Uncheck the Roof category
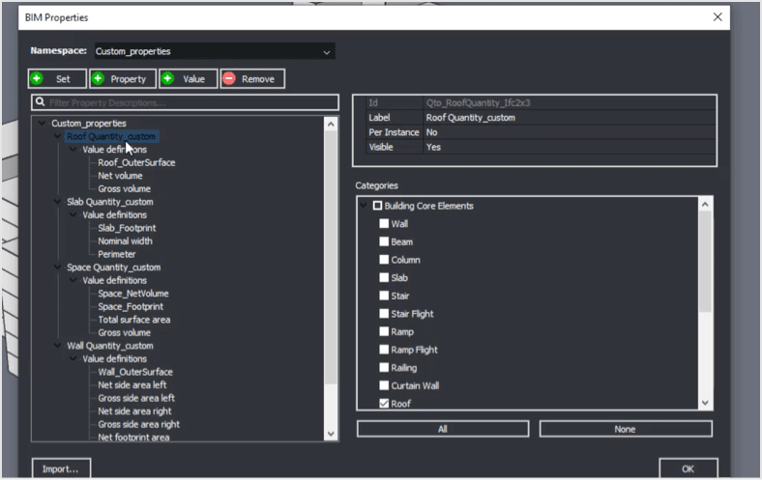Viewport: 762px width, 480px height. (x=384, y=404)
